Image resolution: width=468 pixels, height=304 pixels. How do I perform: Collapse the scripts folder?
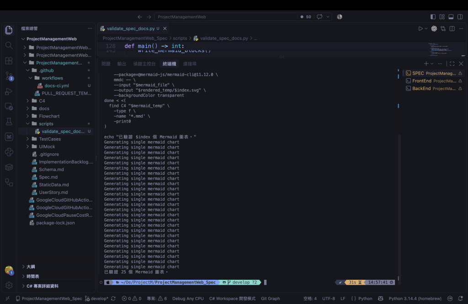[46, 123]
